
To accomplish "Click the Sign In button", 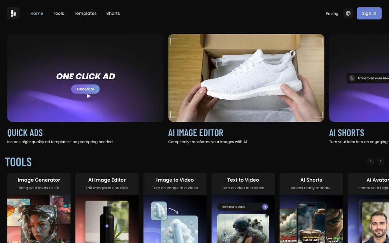I will point(369,13).
